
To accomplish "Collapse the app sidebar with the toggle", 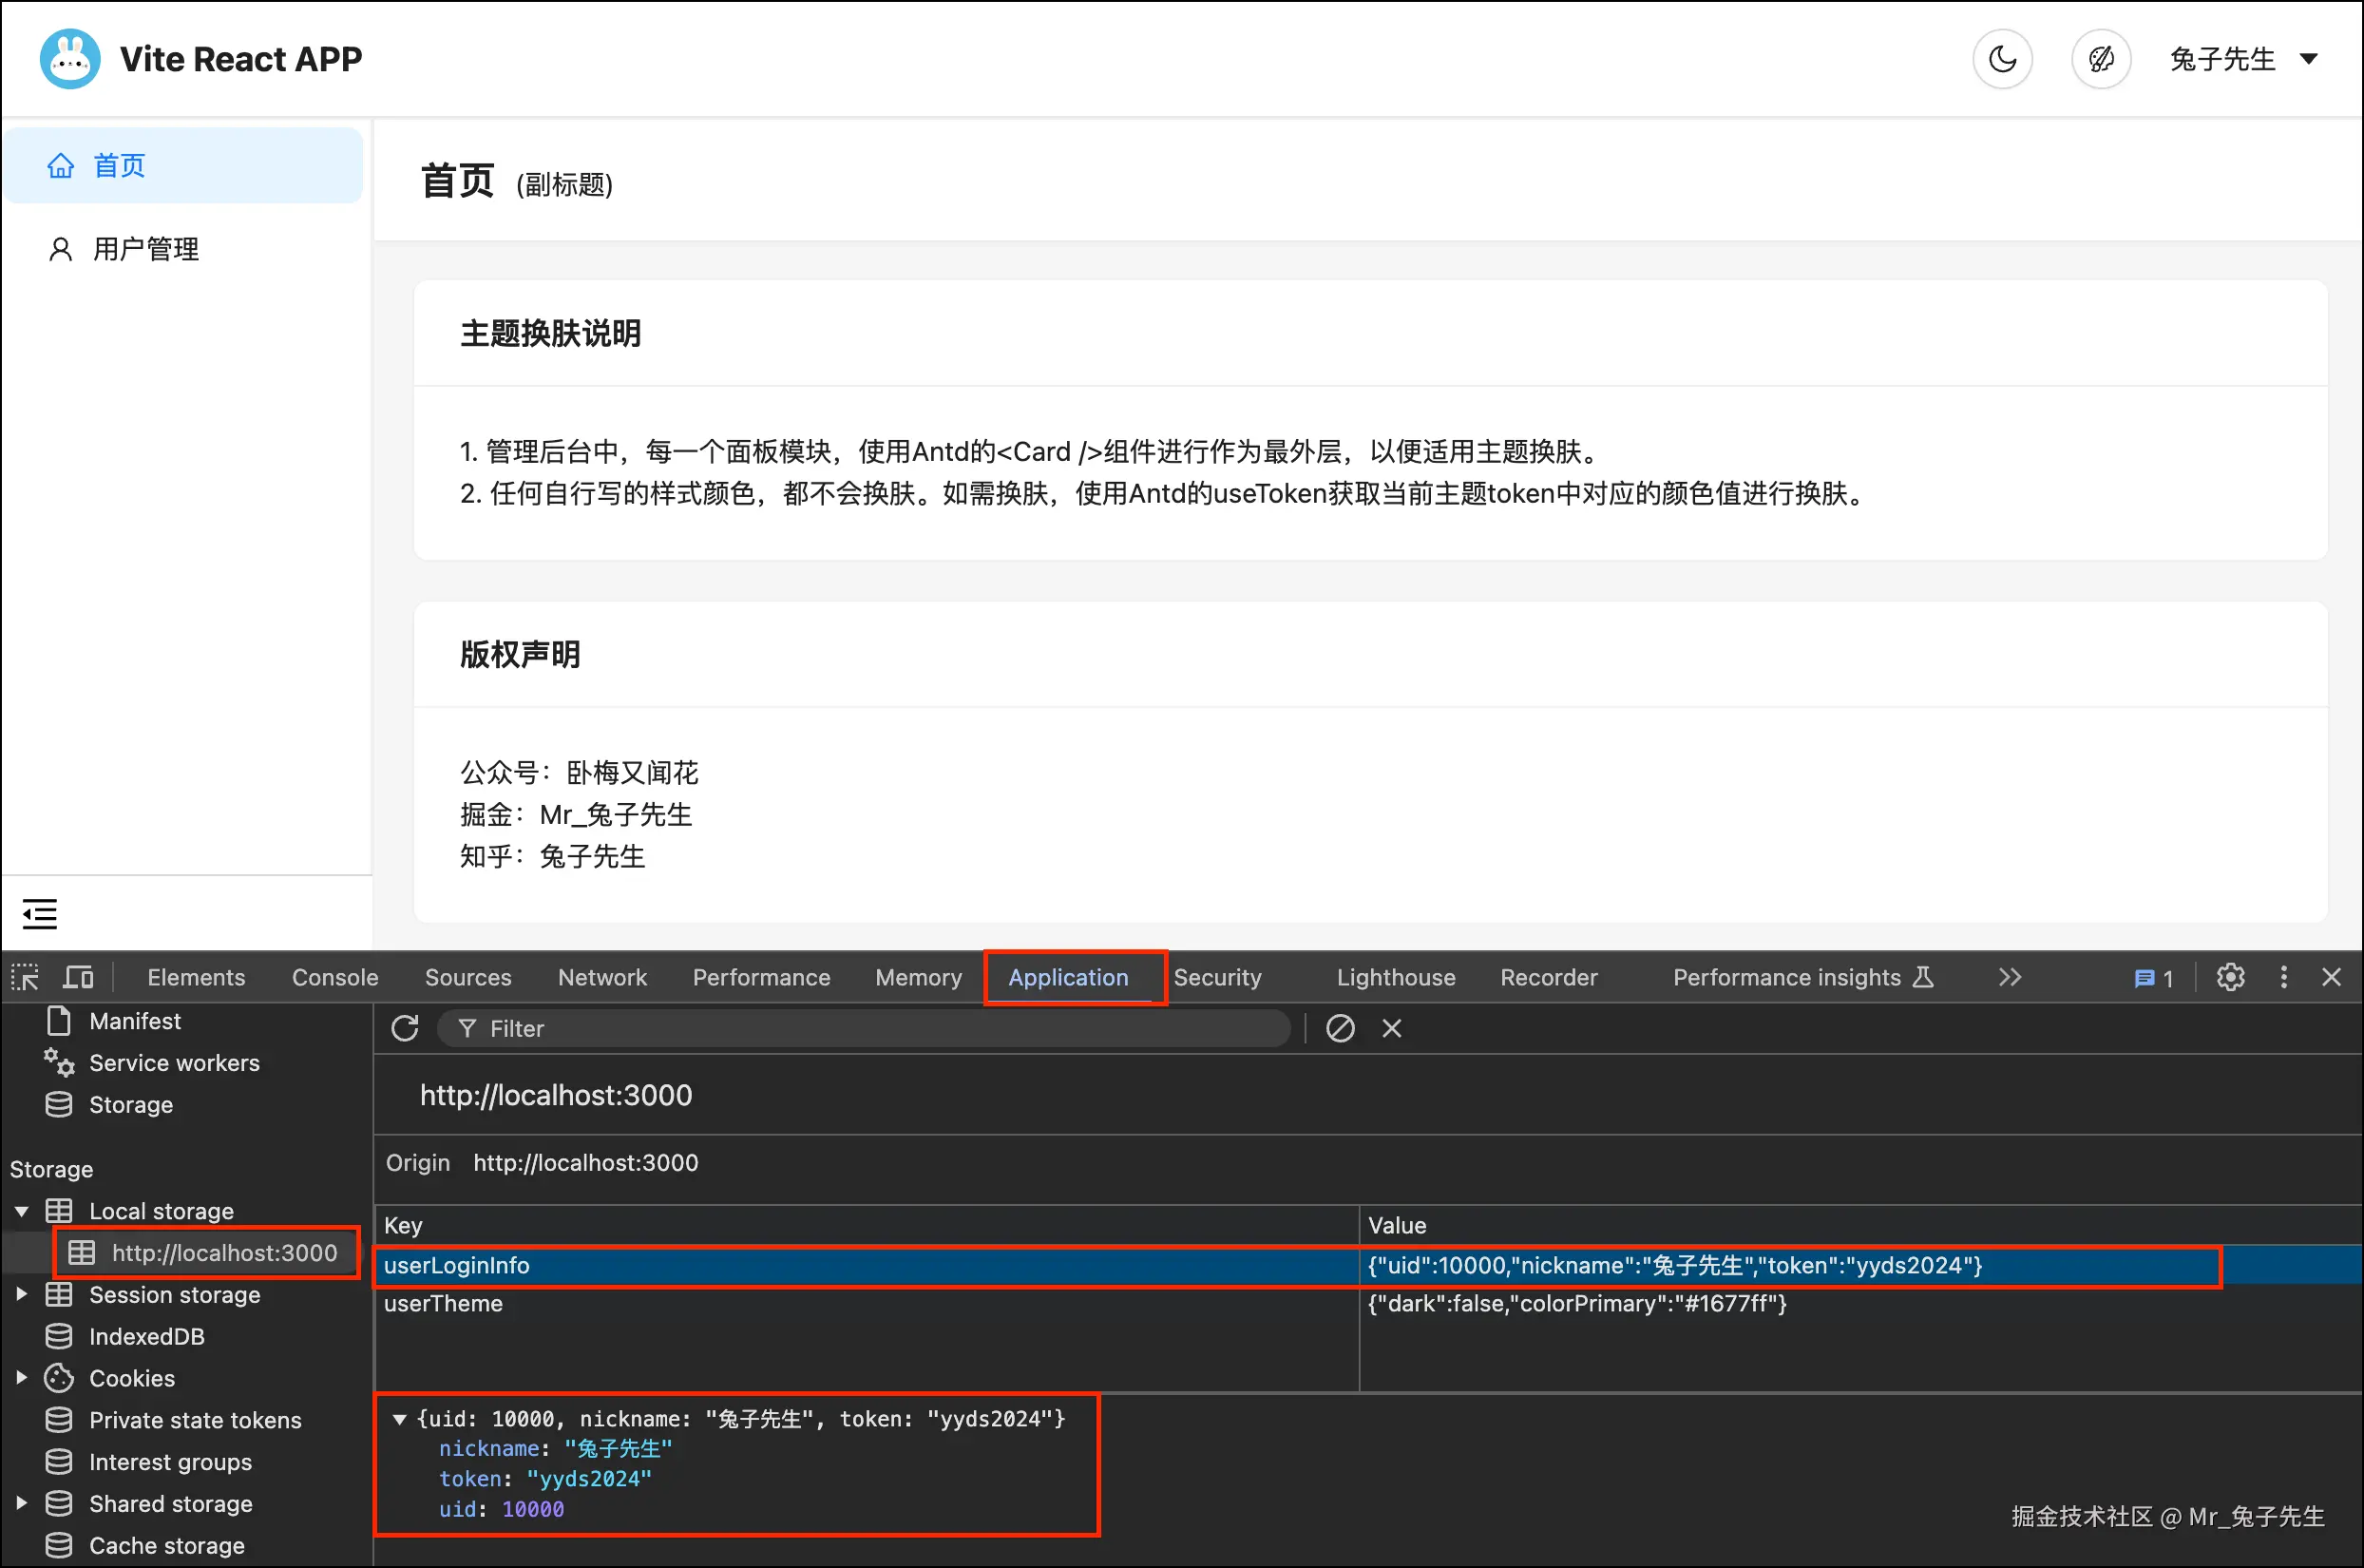I will coord(40,913).
